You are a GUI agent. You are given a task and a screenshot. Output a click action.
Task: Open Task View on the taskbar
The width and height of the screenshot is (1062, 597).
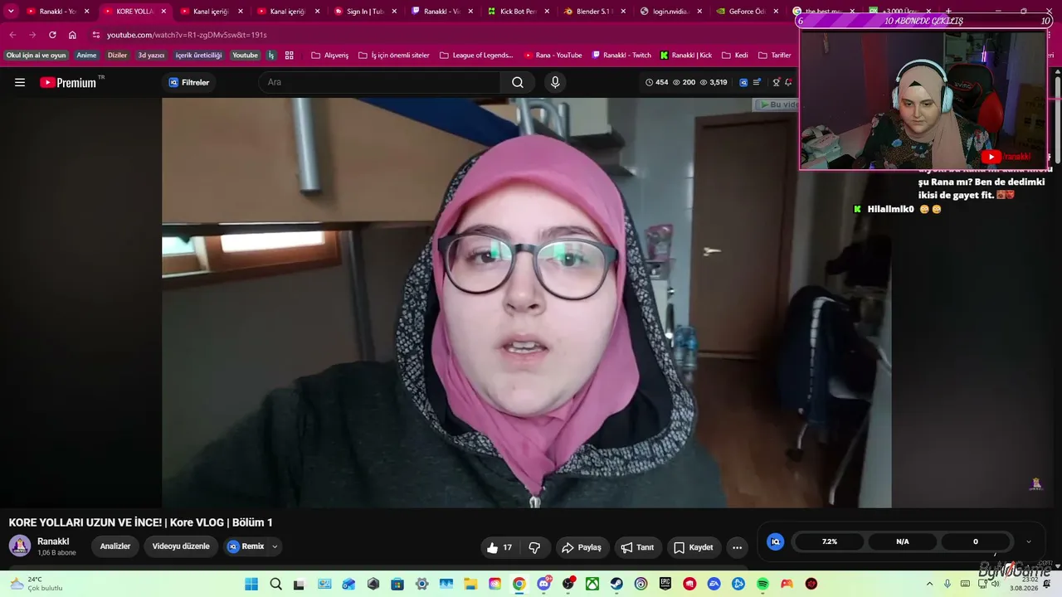tap(300, 584)
